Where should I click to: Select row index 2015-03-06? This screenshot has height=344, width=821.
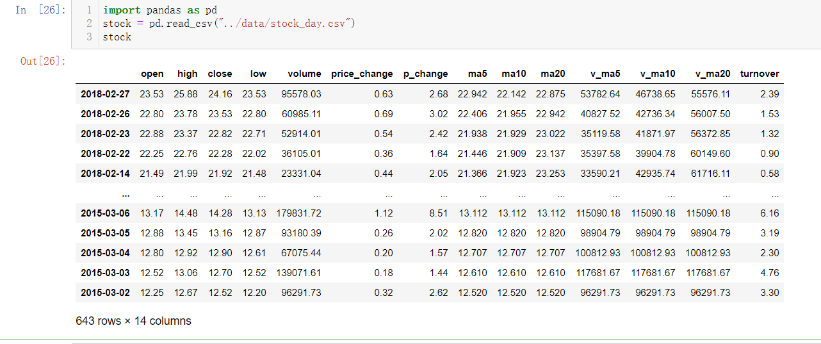[105, 213]
